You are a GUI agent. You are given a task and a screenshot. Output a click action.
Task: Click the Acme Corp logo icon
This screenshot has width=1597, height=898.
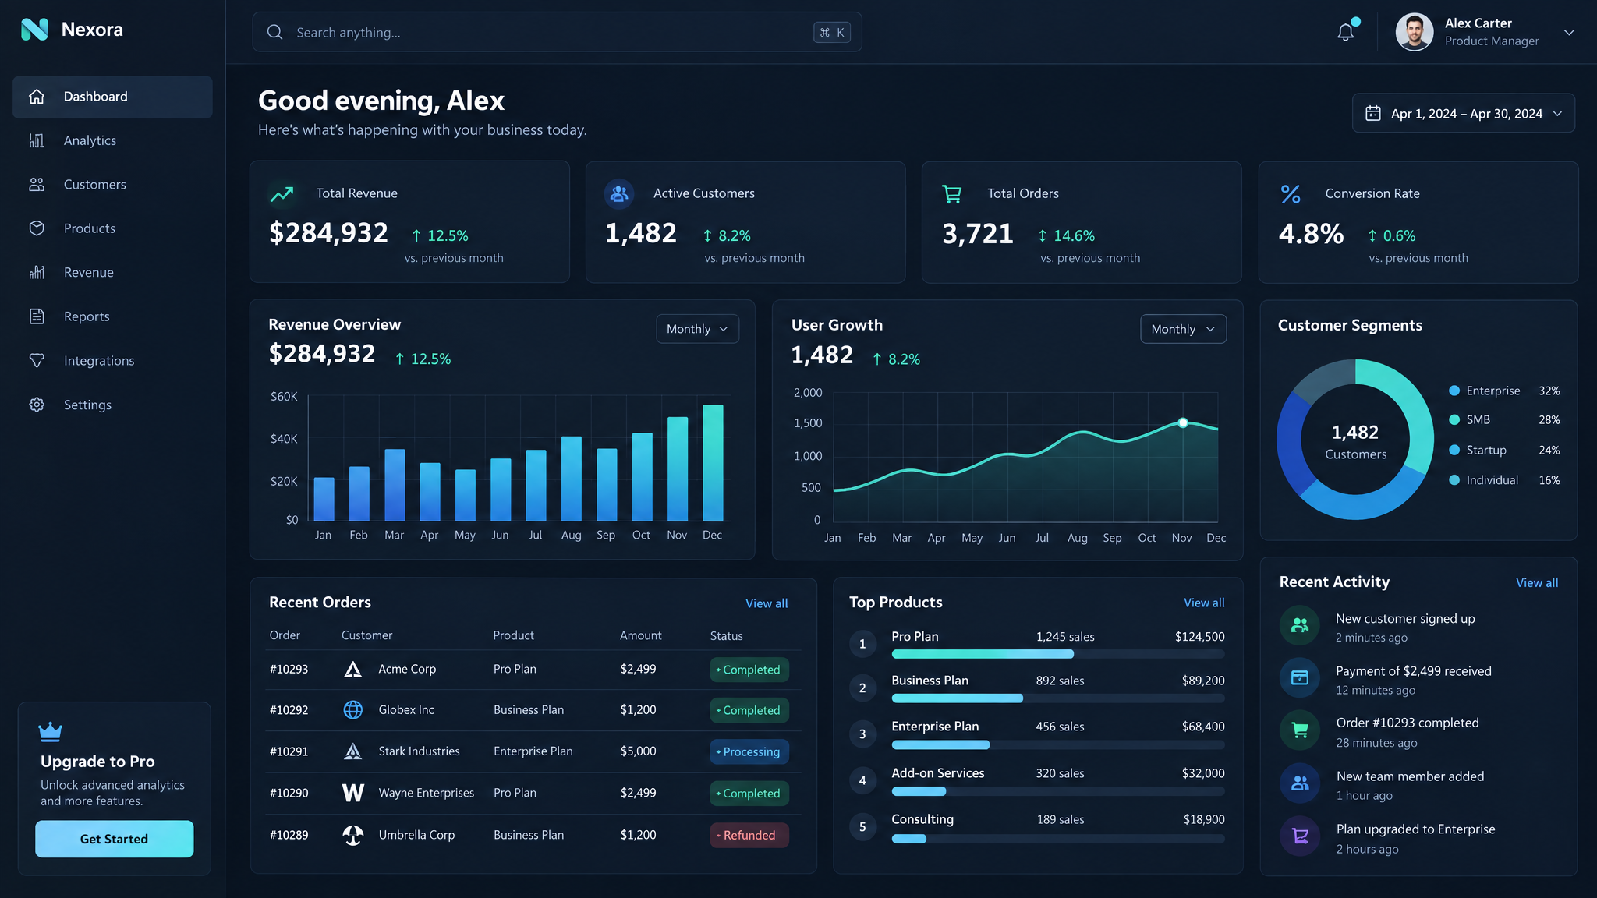tap(353, 669)
